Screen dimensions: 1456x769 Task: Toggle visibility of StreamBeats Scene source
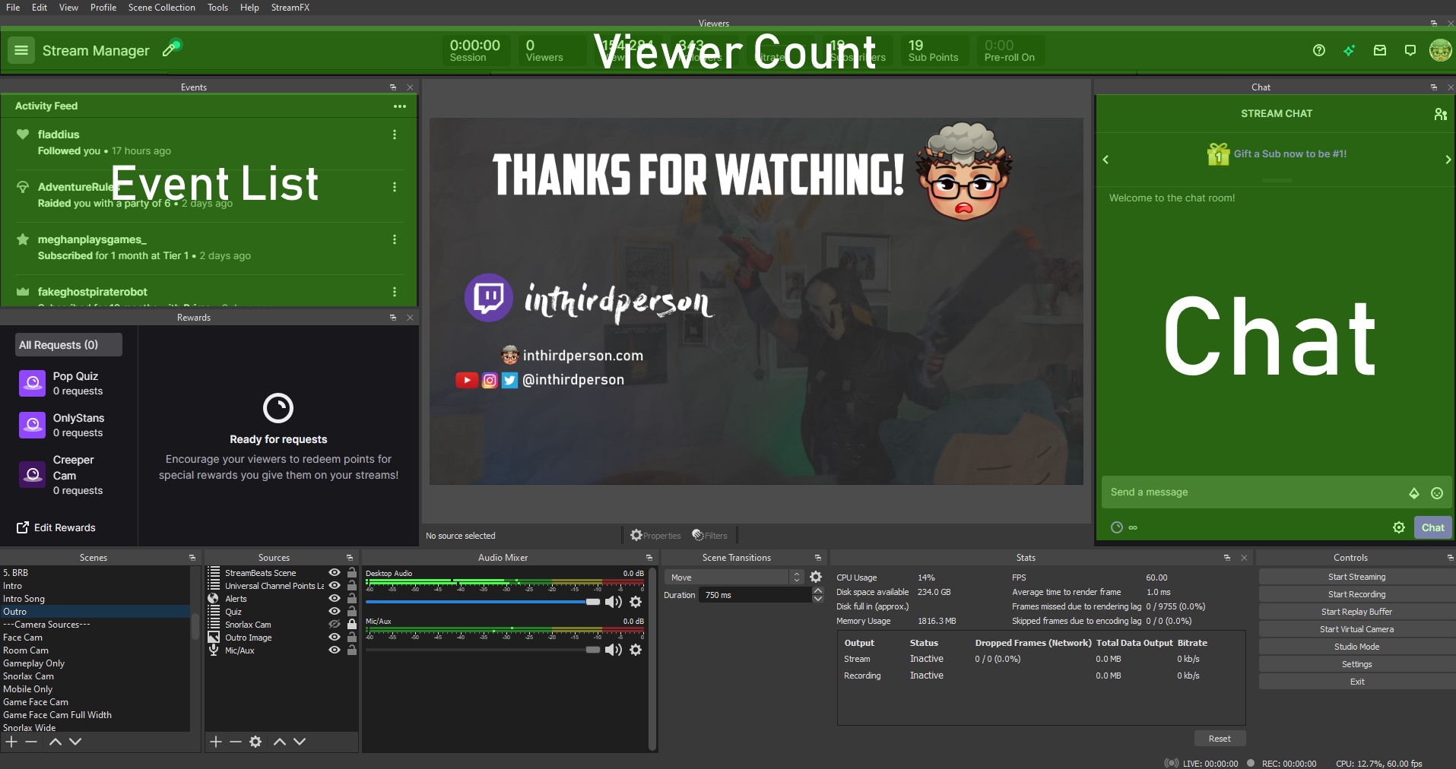334,573
